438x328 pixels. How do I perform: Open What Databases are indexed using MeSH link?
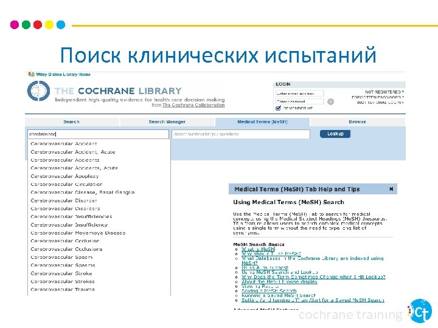(x=312, y=261)
